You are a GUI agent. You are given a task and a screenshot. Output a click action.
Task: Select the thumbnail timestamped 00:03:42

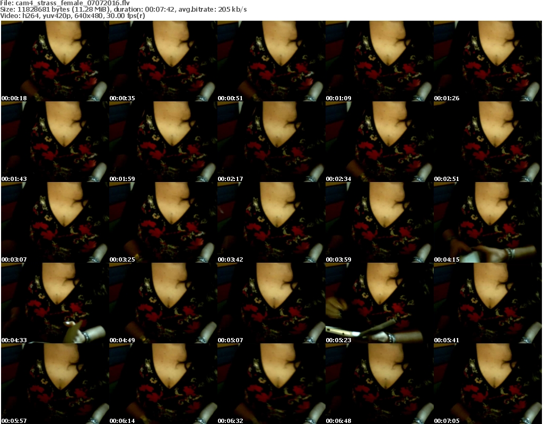point(271,222)
